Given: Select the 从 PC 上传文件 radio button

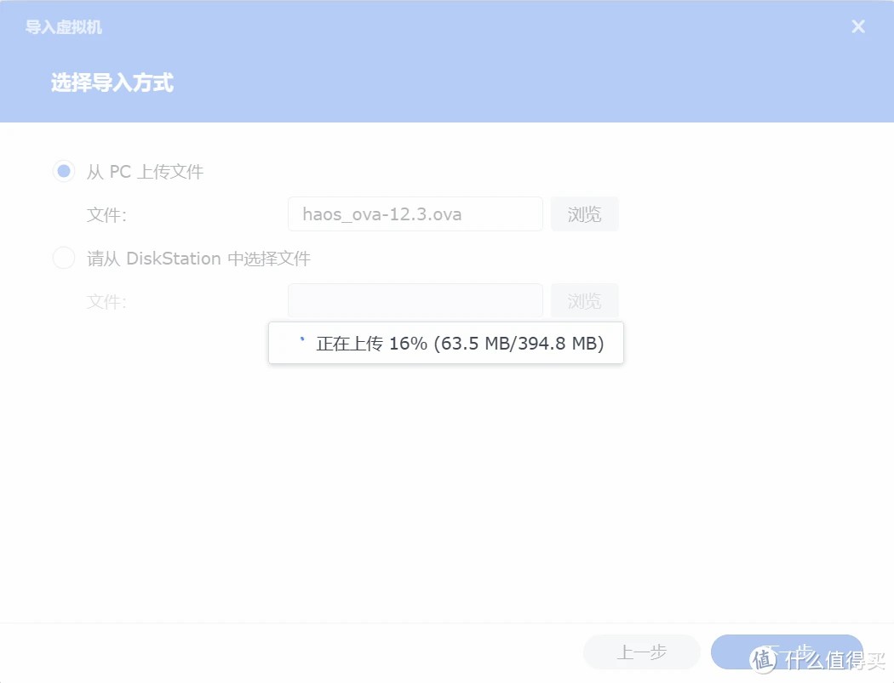Looking at the screenshot, I should [x=64, y=171].
